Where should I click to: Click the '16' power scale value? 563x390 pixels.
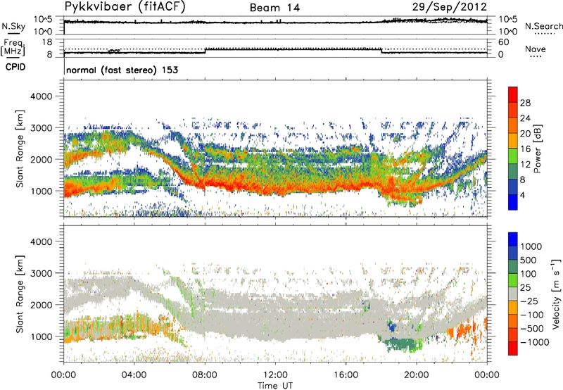525,149
